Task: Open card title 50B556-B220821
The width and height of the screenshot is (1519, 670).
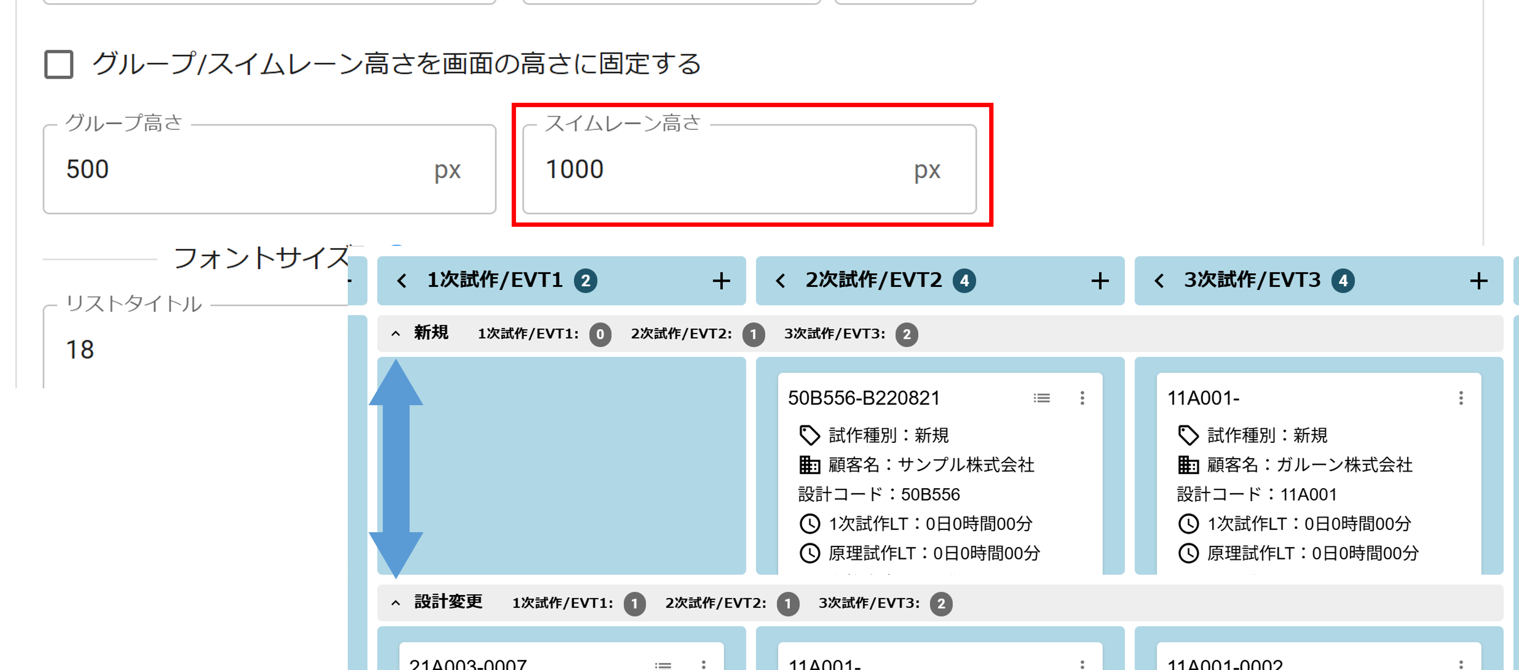Action: (x=864, y=398)
